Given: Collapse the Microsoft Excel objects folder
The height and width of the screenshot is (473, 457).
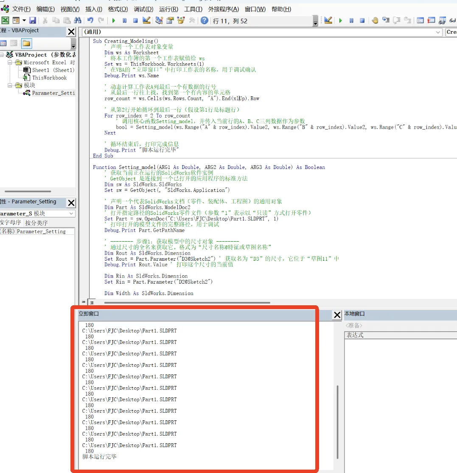Looking at the screenshot, I should coord(10,62).
